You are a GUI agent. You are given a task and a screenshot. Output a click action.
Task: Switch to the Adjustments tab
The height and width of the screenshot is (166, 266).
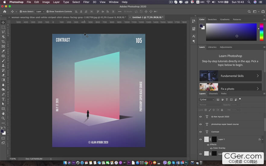(226, 47)
